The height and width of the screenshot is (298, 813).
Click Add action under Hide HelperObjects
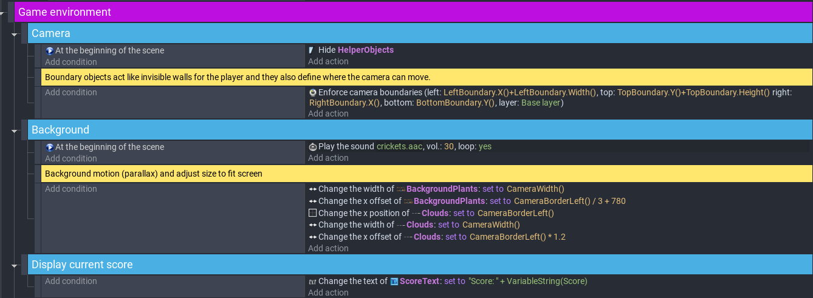(x=328, y=61)
